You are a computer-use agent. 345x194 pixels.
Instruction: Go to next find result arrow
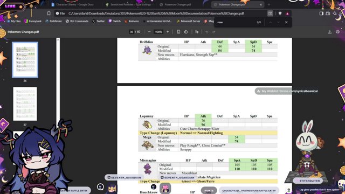point(278,22)
